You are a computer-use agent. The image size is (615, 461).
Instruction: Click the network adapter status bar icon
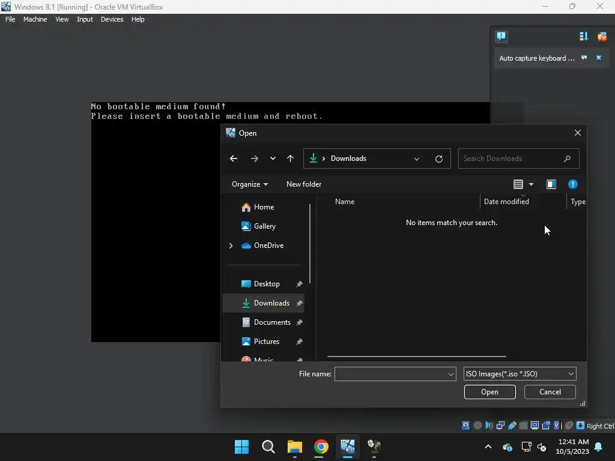pos(500,426)
